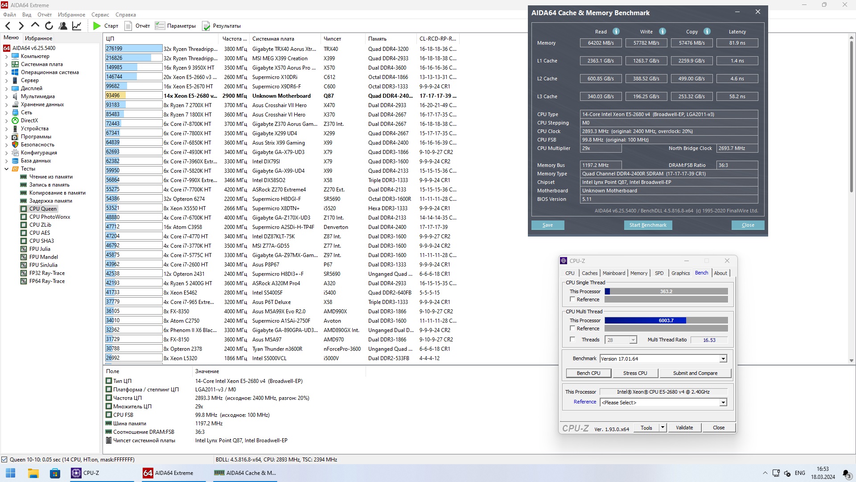Toggle Reference checkbox under CPU Single Thread

click(x=572, y=299)
